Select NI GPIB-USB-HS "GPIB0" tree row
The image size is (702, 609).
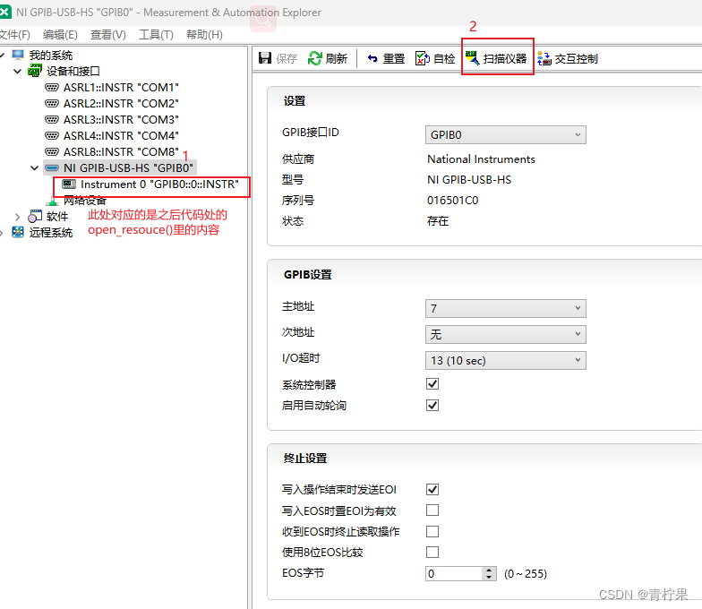click(120, 168)
